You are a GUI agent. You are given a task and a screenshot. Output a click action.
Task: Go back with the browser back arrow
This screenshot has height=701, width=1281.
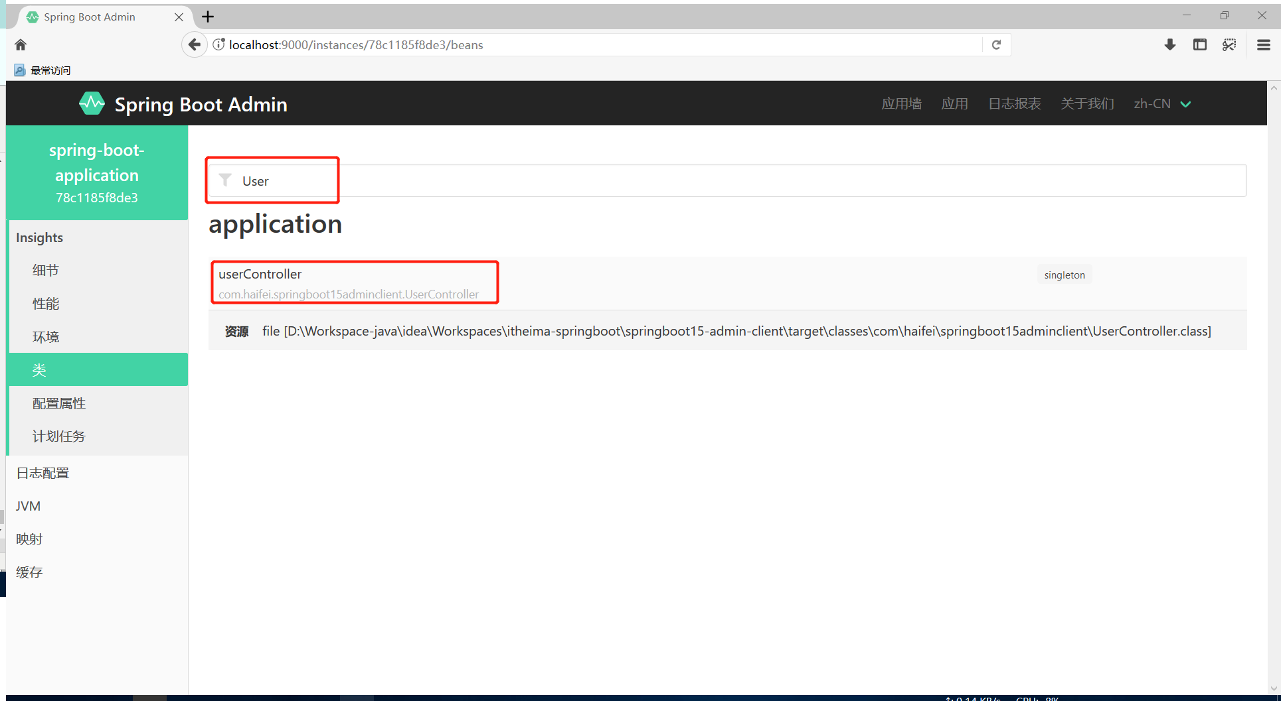[x=194, y=44]
